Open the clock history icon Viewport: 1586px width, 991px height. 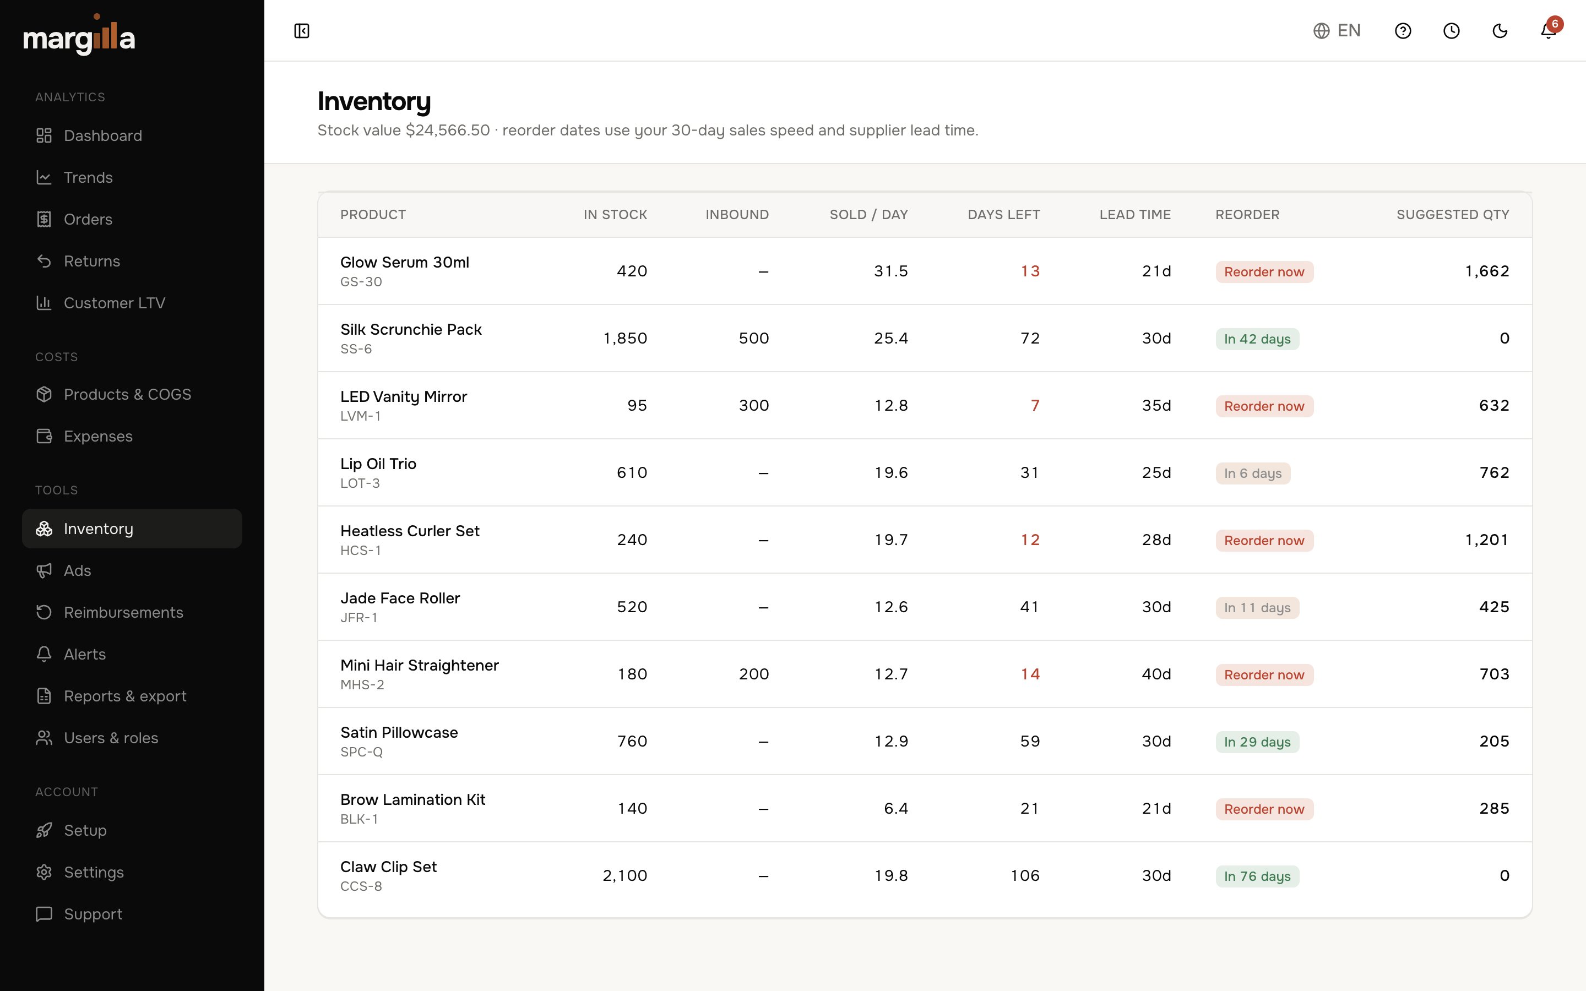click(1452, 31)
